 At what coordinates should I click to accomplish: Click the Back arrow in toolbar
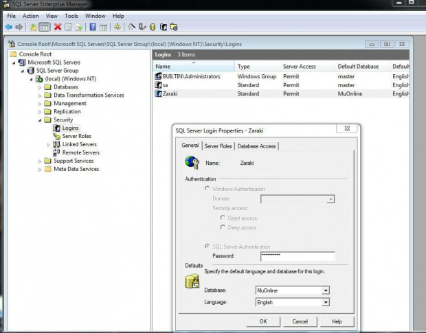click(8, 27)
